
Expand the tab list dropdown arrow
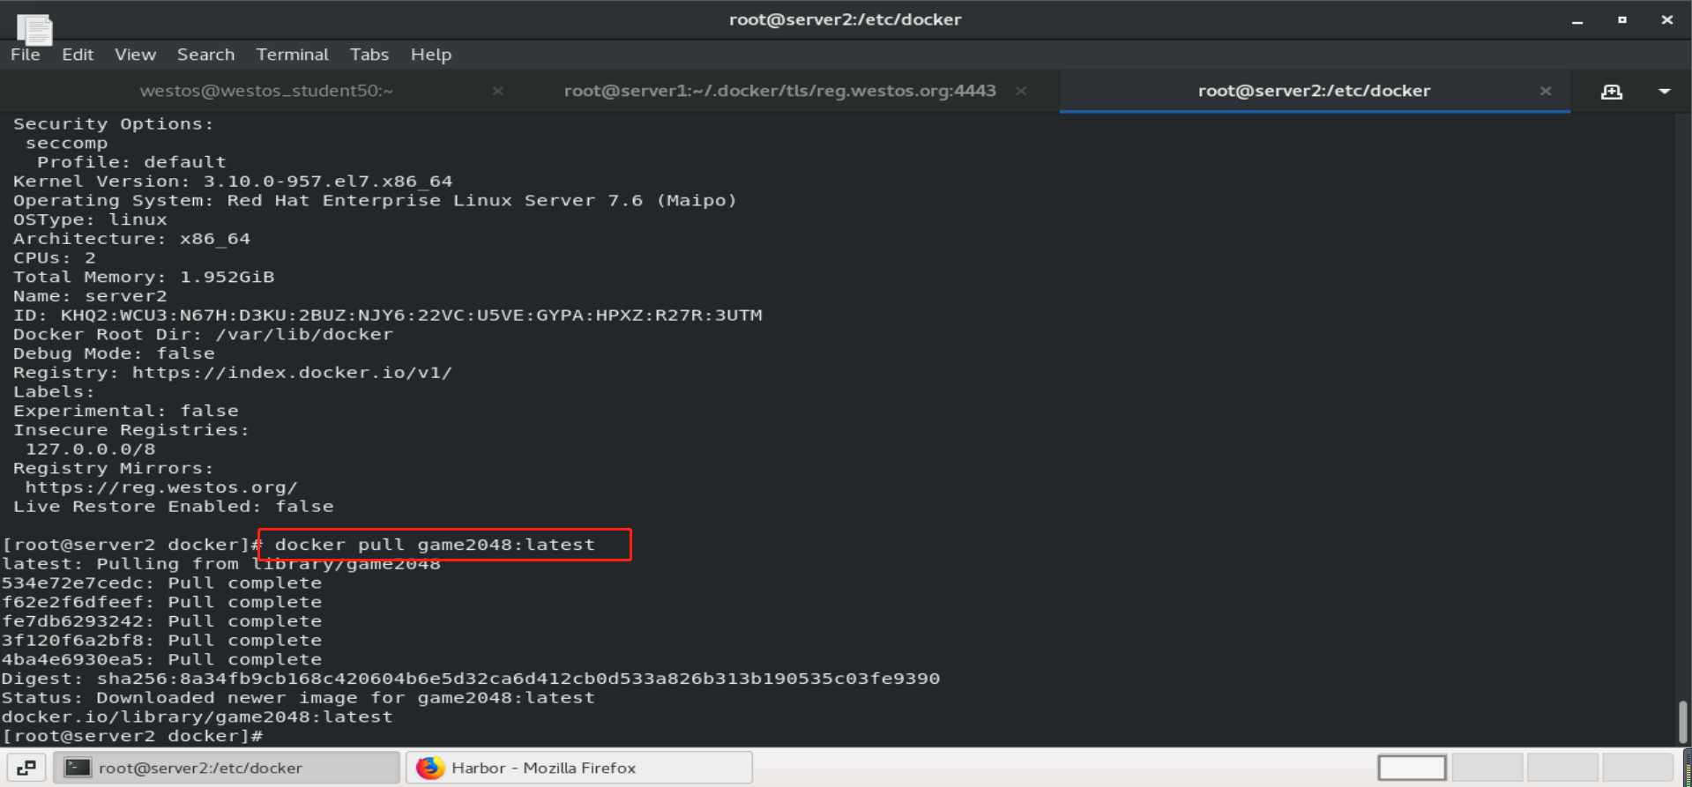click(1664, 92)
